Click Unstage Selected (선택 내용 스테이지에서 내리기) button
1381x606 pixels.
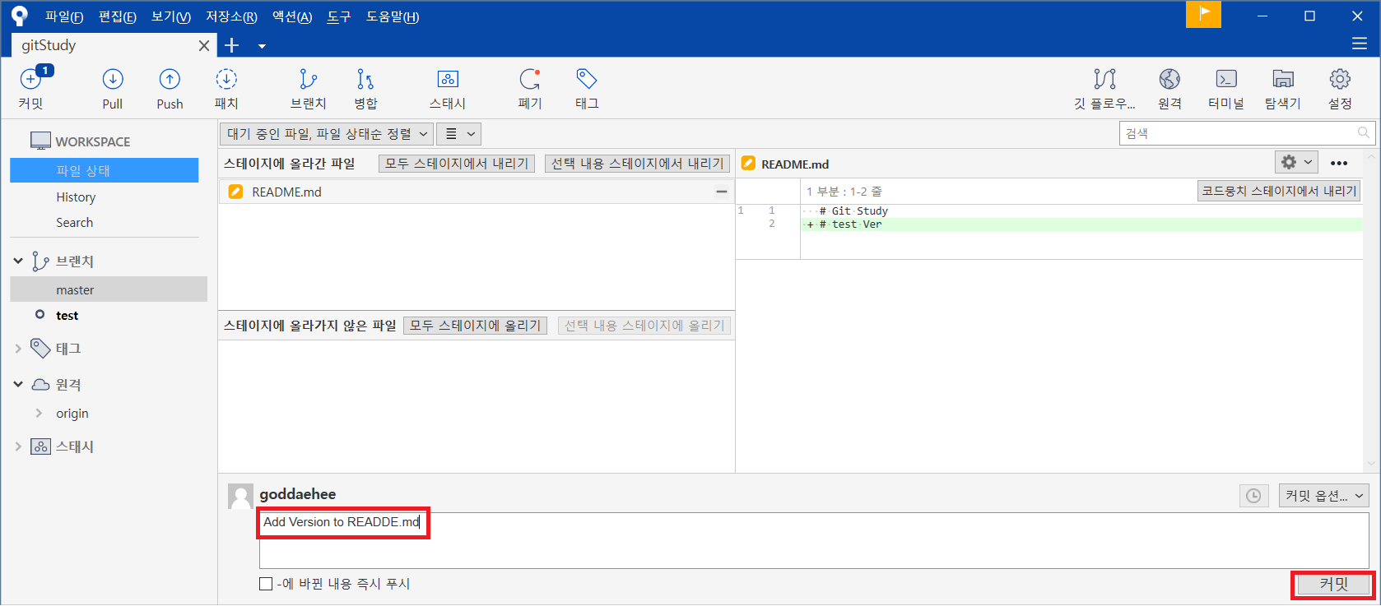[637, 164]
